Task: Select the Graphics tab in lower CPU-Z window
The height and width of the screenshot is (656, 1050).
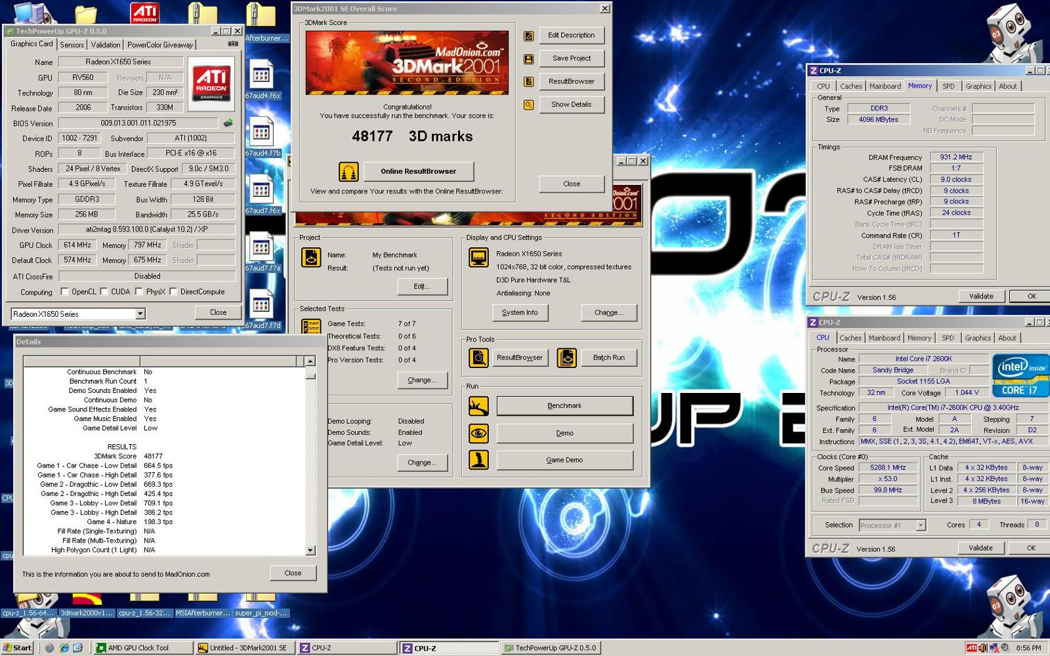Action: [x=978, y=338]
